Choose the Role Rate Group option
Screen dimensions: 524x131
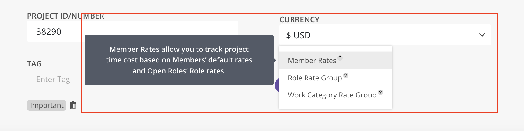[x=335, y=78]
